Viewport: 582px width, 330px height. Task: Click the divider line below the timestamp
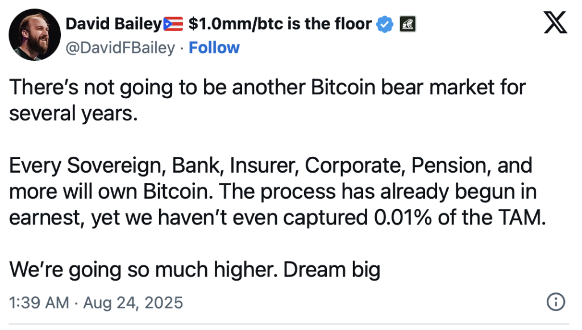click(289, 324)
